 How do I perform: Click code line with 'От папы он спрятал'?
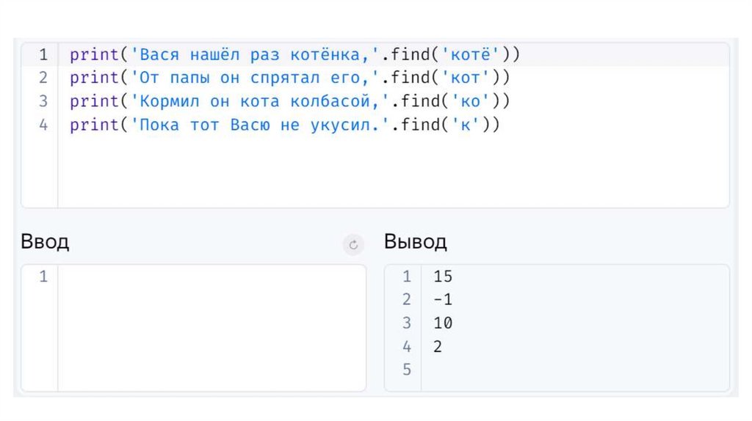tap(289, 78)
